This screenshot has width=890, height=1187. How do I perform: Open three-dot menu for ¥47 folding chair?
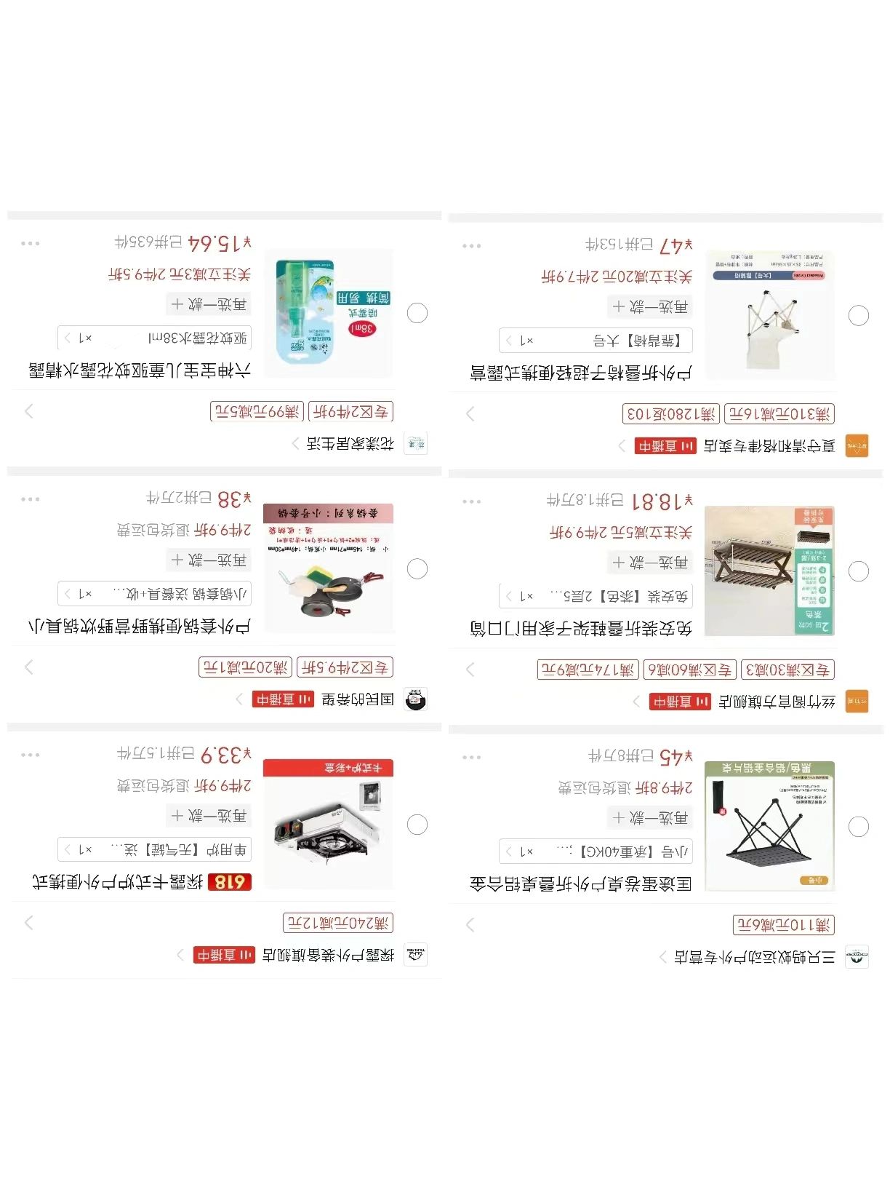472,246
